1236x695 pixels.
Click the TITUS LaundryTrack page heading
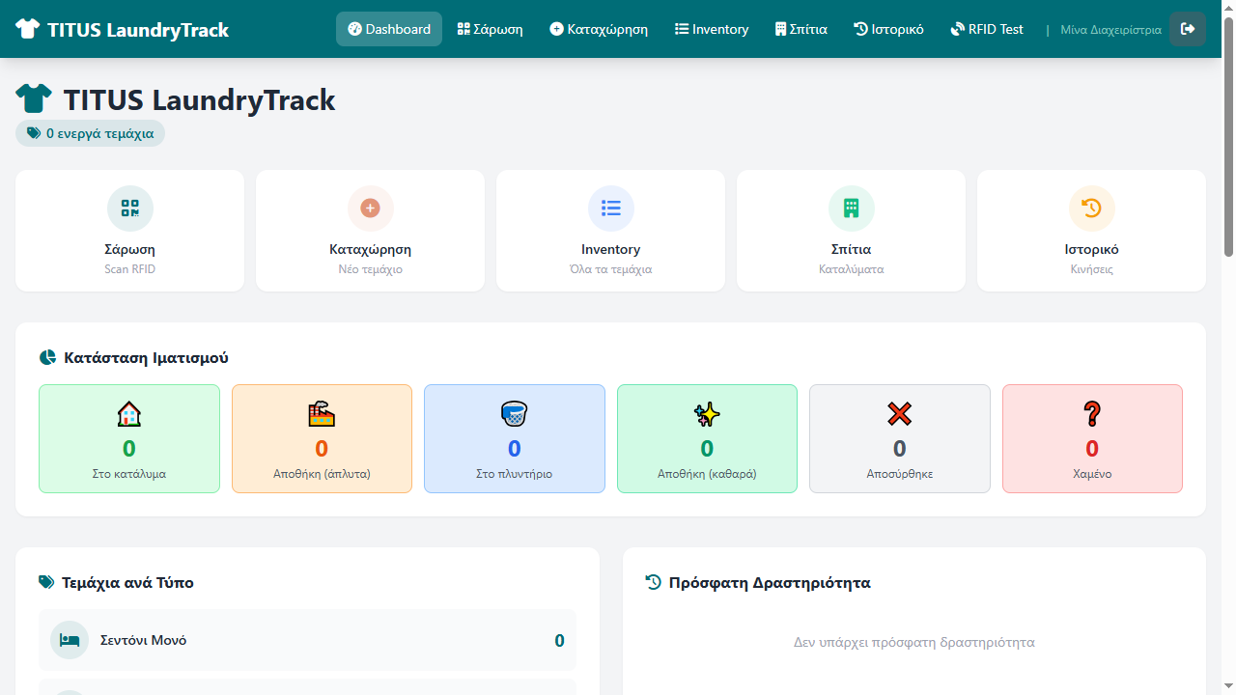pyautogui.click(x=200, y=99)
